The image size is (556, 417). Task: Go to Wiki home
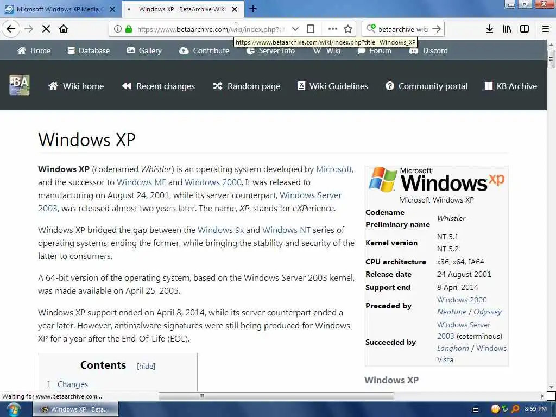pyautogui.click(x=76, y=86)
